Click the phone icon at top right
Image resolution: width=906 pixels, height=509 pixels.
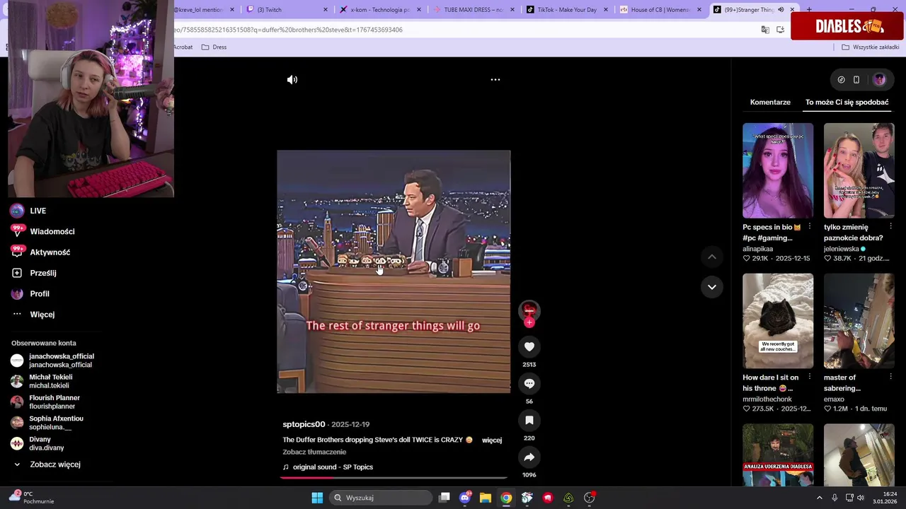point(856,80)
